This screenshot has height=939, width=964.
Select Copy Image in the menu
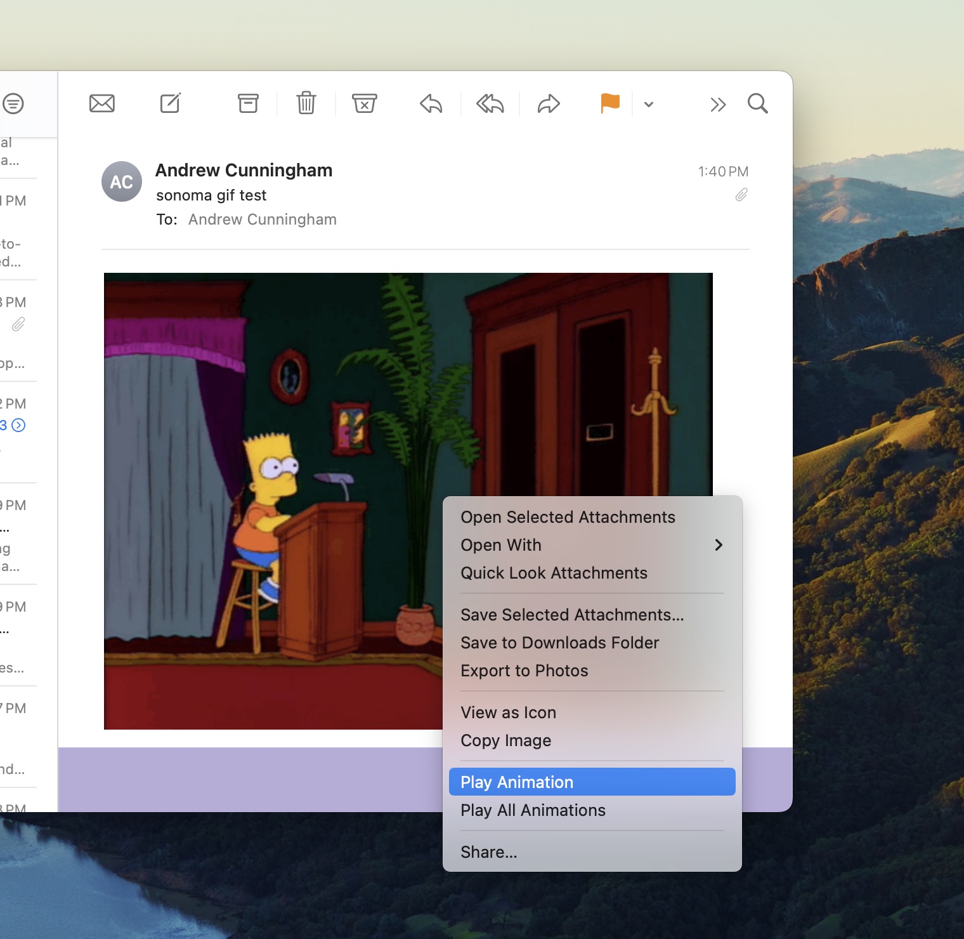(505, 740)
